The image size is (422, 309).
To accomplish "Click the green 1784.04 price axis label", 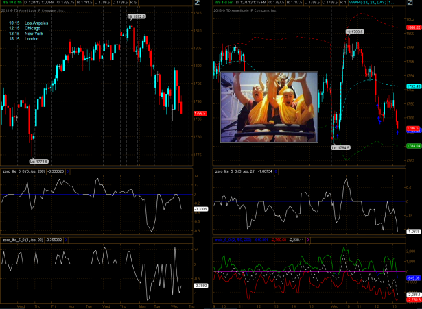I will (x=412, y=145).
